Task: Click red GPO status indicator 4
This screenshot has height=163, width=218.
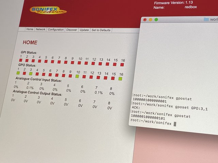Action: point(37,74)
